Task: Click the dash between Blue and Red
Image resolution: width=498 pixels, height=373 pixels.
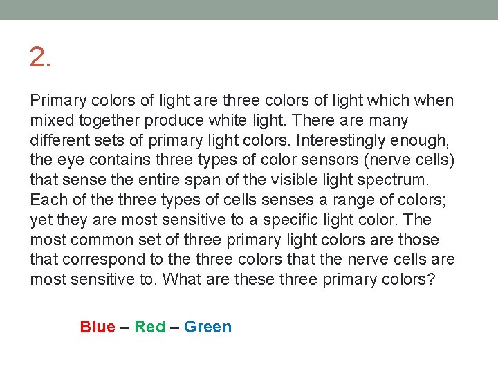Action: 124,327
